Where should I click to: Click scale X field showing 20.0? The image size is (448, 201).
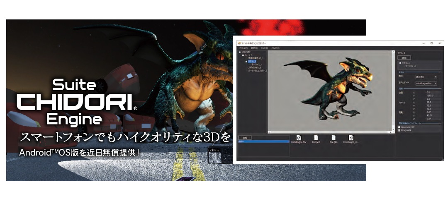coord(433,102)
